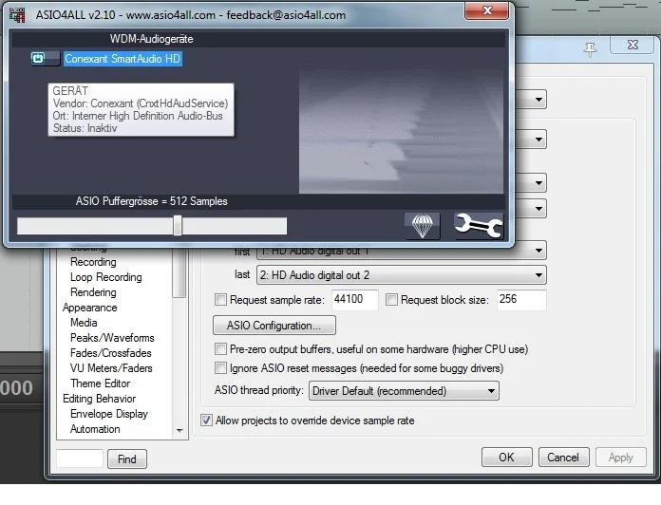The width and height of the screenshot is (661, 505).
Task: Select VU Meters/Faders in preferences tree
Action: 111,368
